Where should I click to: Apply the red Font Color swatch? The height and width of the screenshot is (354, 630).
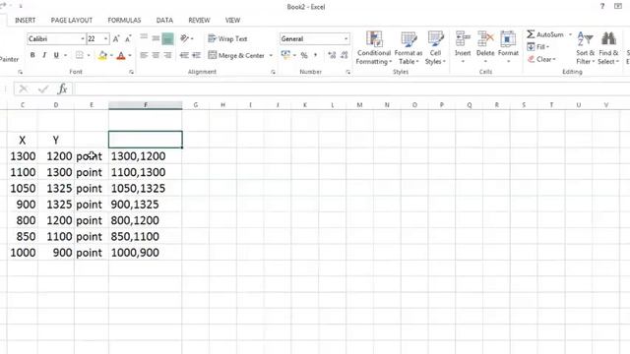pyautogui.click(x=121, y=55)
